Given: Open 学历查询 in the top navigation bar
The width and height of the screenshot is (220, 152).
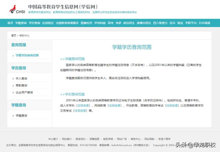Looking at the screenshot, I should click(x=34, y=23).
